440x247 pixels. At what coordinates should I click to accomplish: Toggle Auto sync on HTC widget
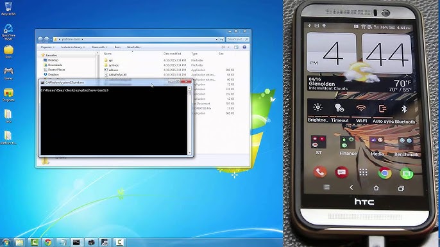pos(383,113)
